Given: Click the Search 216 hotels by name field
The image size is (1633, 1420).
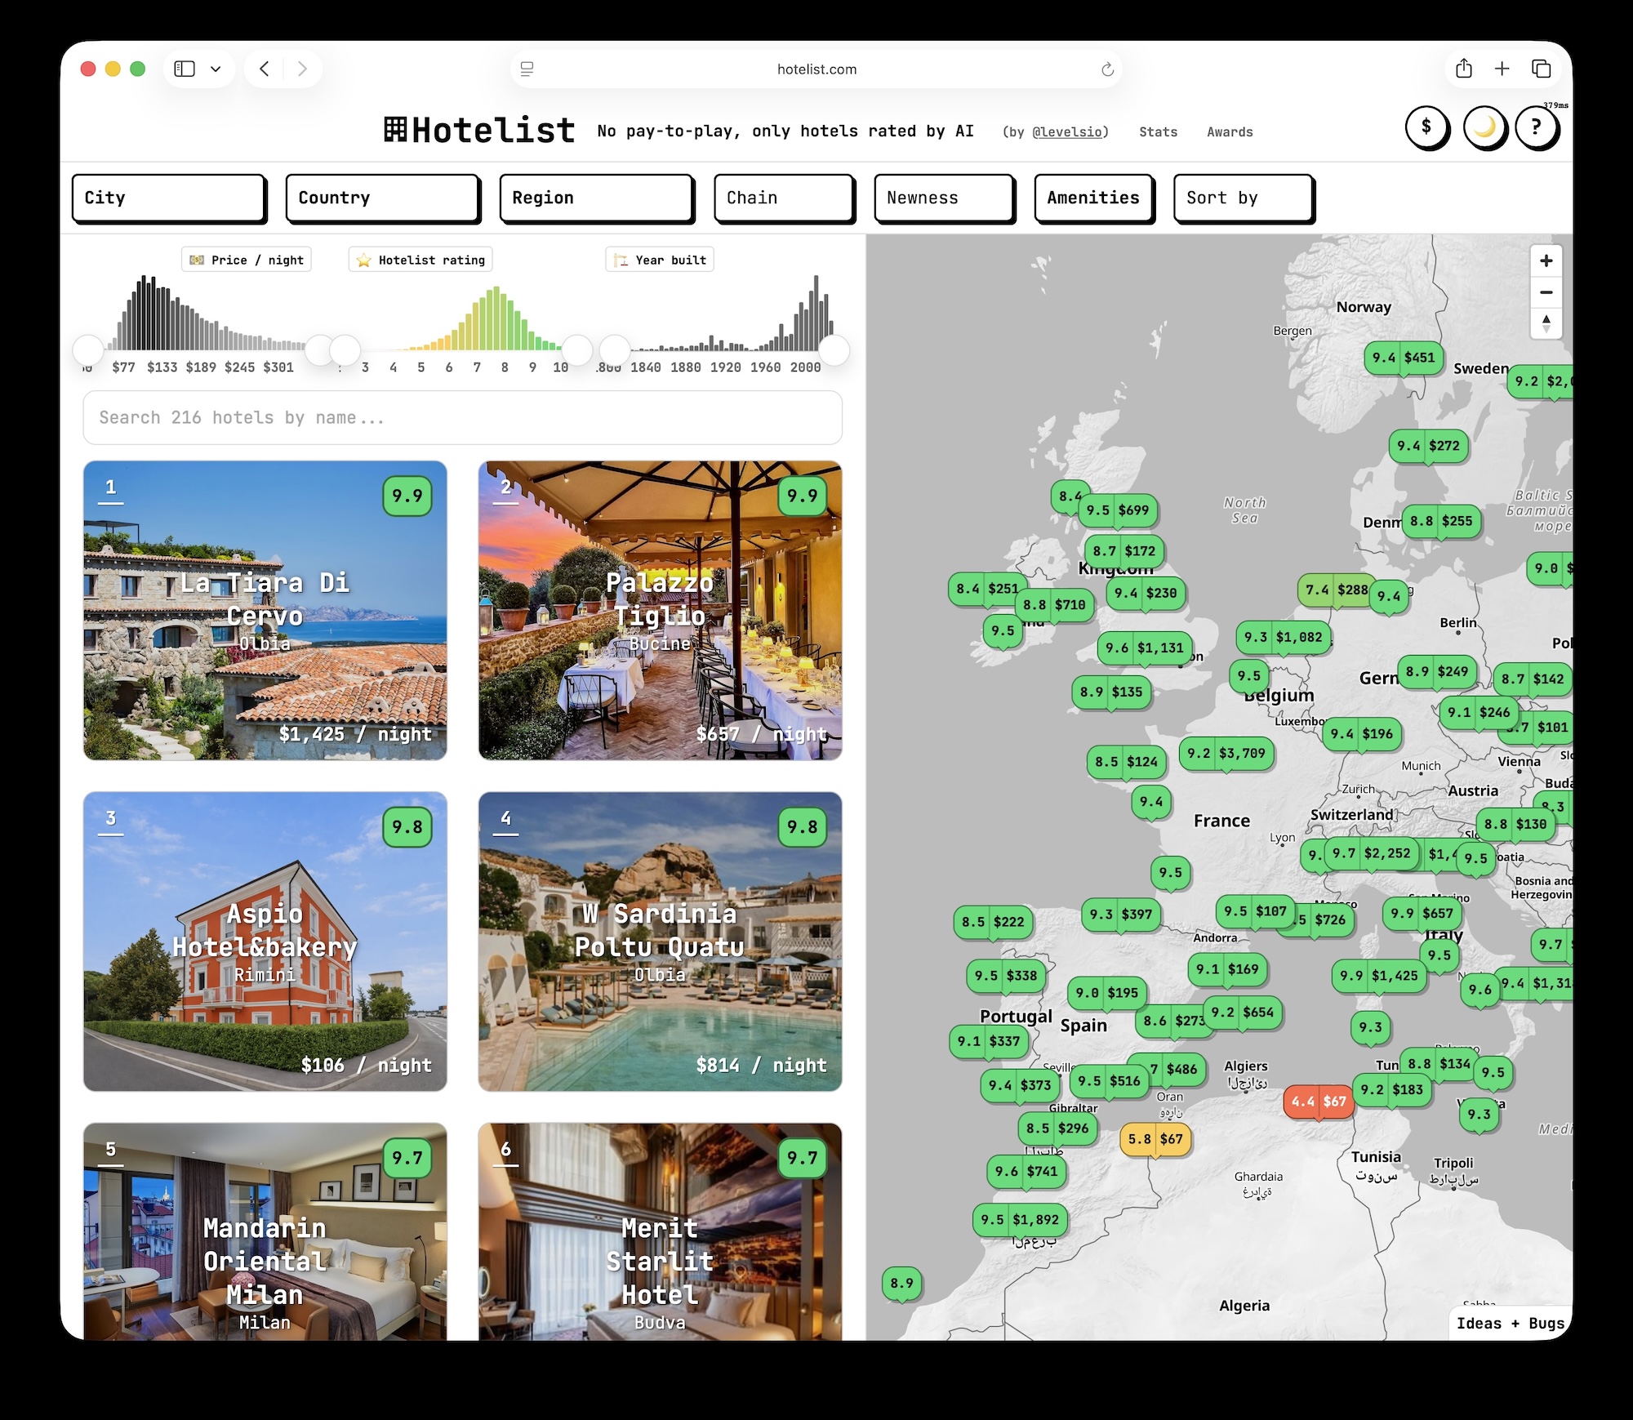Looking at the screenshot, I should coord(462,418).
